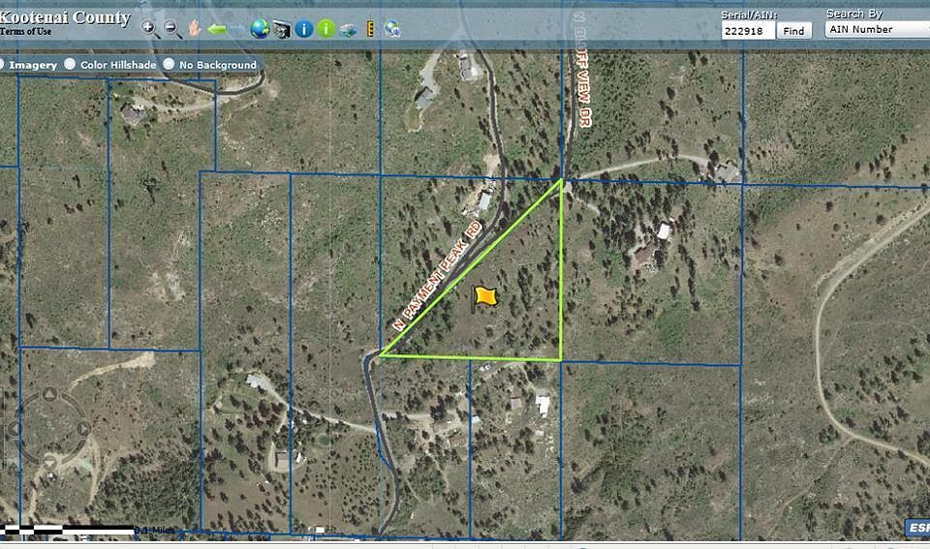Click the map layers icon

348,29
